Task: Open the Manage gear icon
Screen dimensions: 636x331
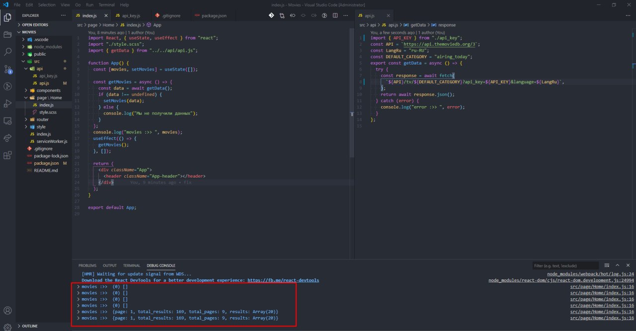Action: coord(7,327)
